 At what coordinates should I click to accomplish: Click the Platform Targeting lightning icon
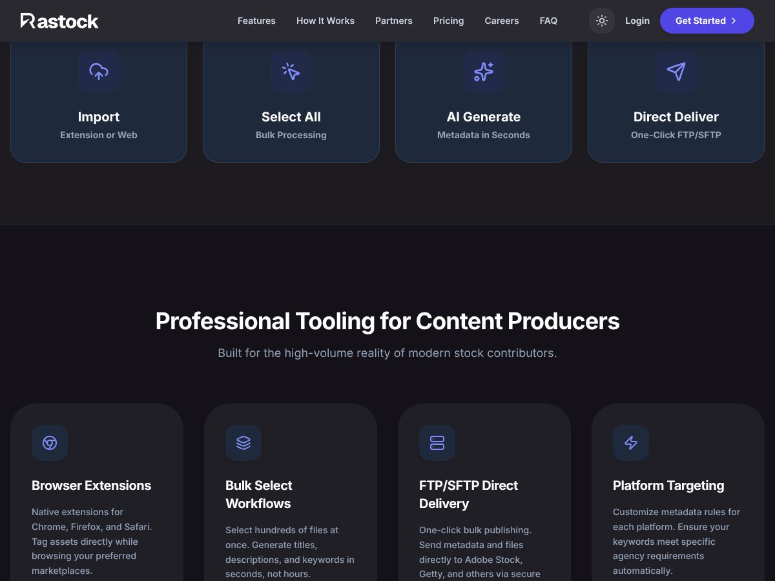pos(631,443)
